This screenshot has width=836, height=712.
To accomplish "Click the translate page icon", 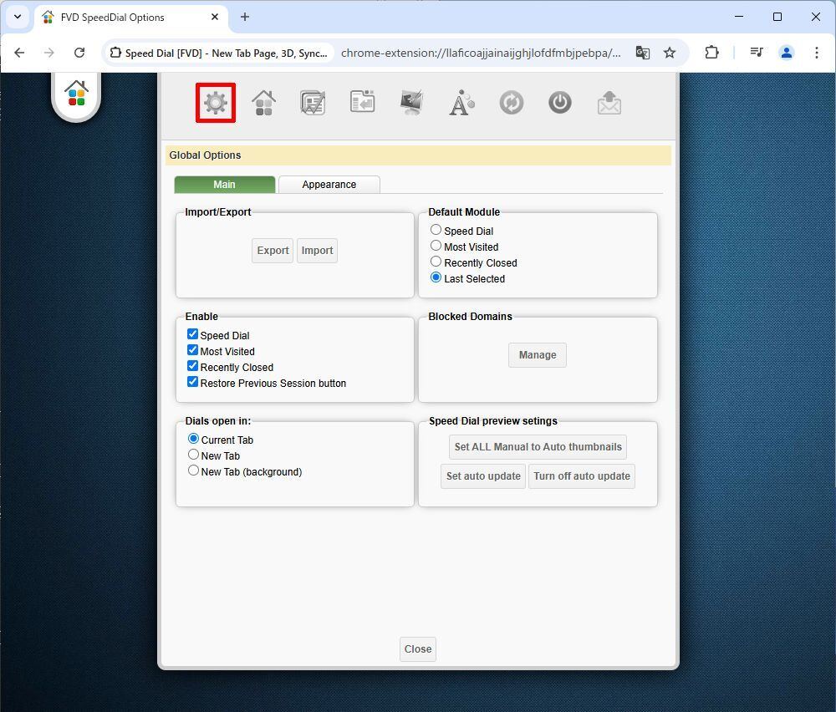I will coord(642,53).
